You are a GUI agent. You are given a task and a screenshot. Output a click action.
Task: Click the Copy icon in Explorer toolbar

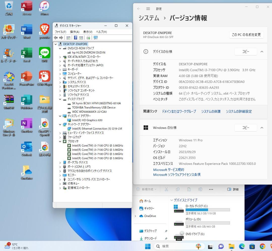pyautogui.click(x=177, y=189)
